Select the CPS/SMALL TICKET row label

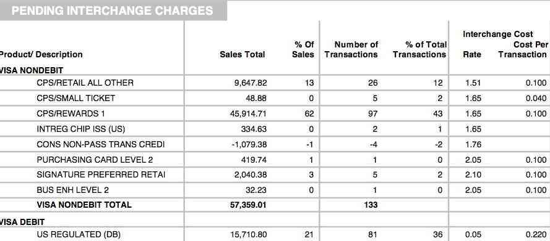click(x=75, y=98)
